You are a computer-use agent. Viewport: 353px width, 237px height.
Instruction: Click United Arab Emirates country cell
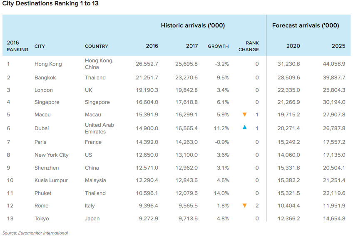coord(99,128)
